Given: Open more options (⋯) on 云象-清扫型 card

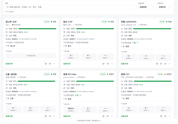Looking at the screenshot, I should (54, 116).
